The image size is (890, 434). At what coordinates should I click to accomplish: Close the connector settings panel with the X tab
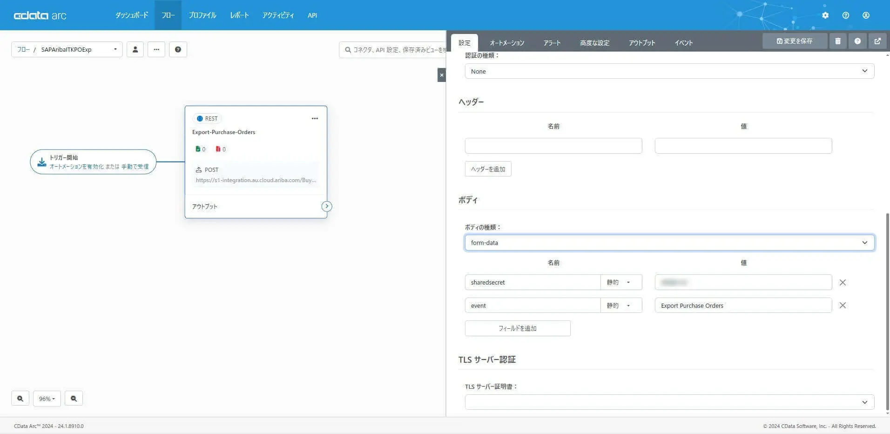click(442, 75)
